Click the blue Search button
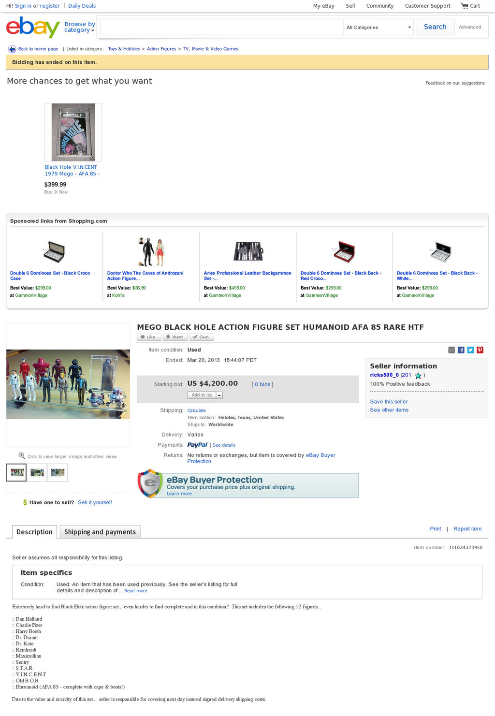 (x=435, y=27)
